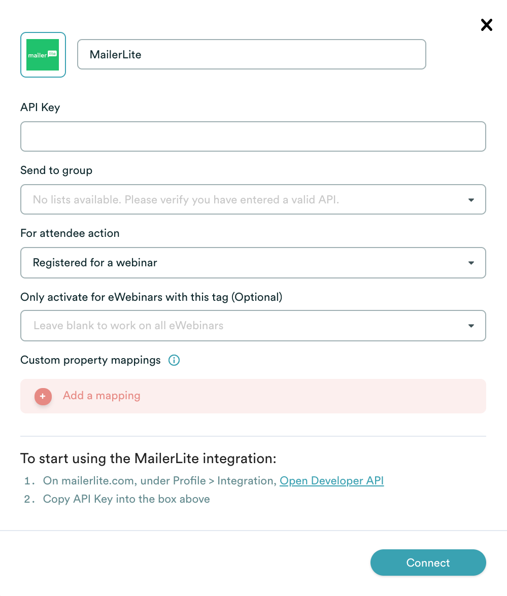The width and height of the screenshot is (507, 596).
Task: Click the MailerLite logo thumbnail
Action: tap(43, 55)
